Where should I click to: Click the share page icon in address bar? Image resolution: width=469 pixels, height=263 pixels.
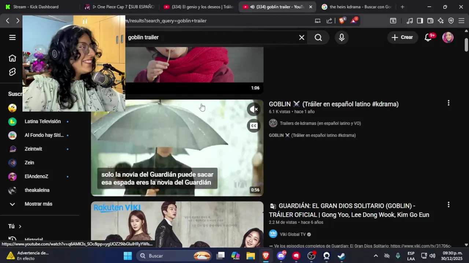coord(329,21)
